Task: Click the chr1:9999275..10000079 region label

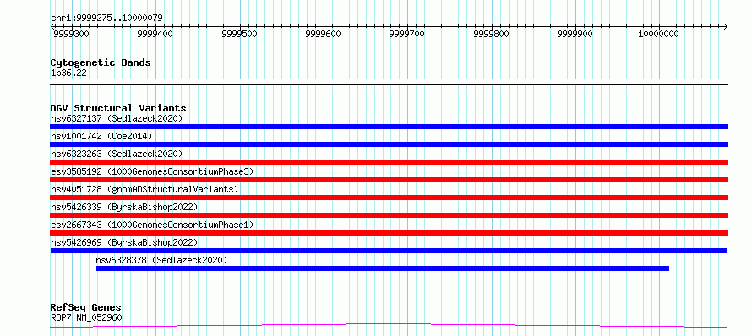Action: pyautogui.click(x=106, y=19)
